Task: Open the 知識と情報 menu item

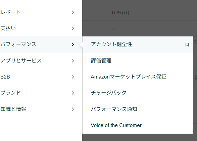Action: (13, 109)
